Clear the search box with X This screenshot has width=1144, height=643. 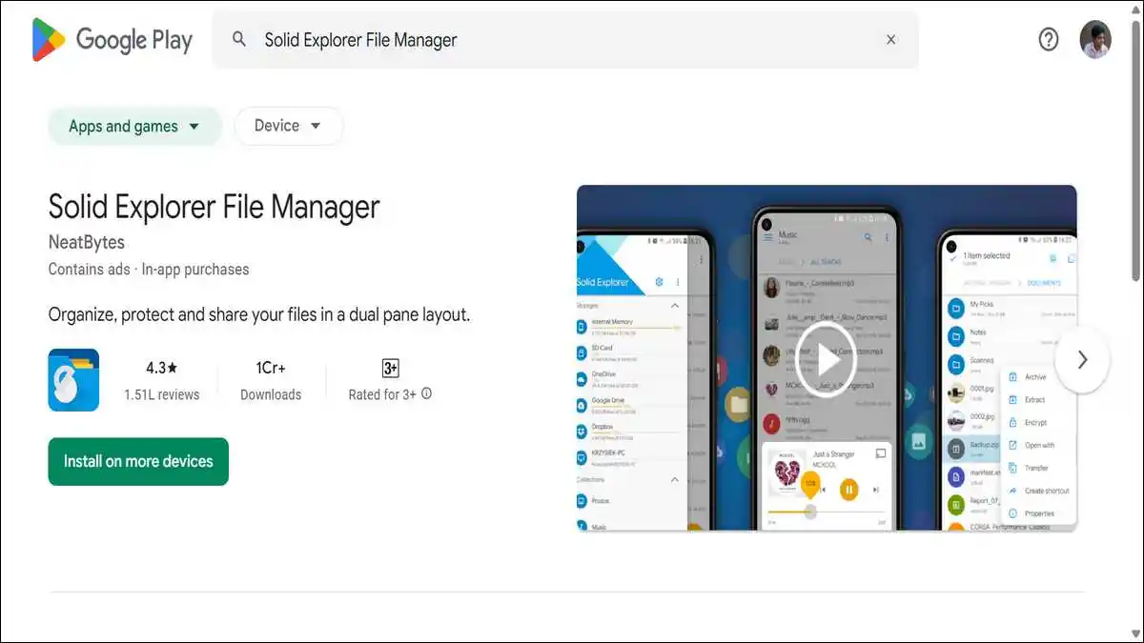[x=890, y=39]
